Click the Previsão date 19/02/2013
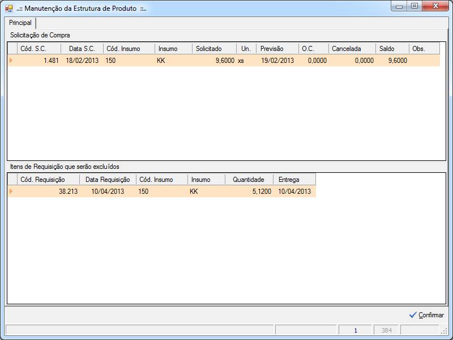The width and height of the screenshot is (453, 340). (x=277, y=61)
